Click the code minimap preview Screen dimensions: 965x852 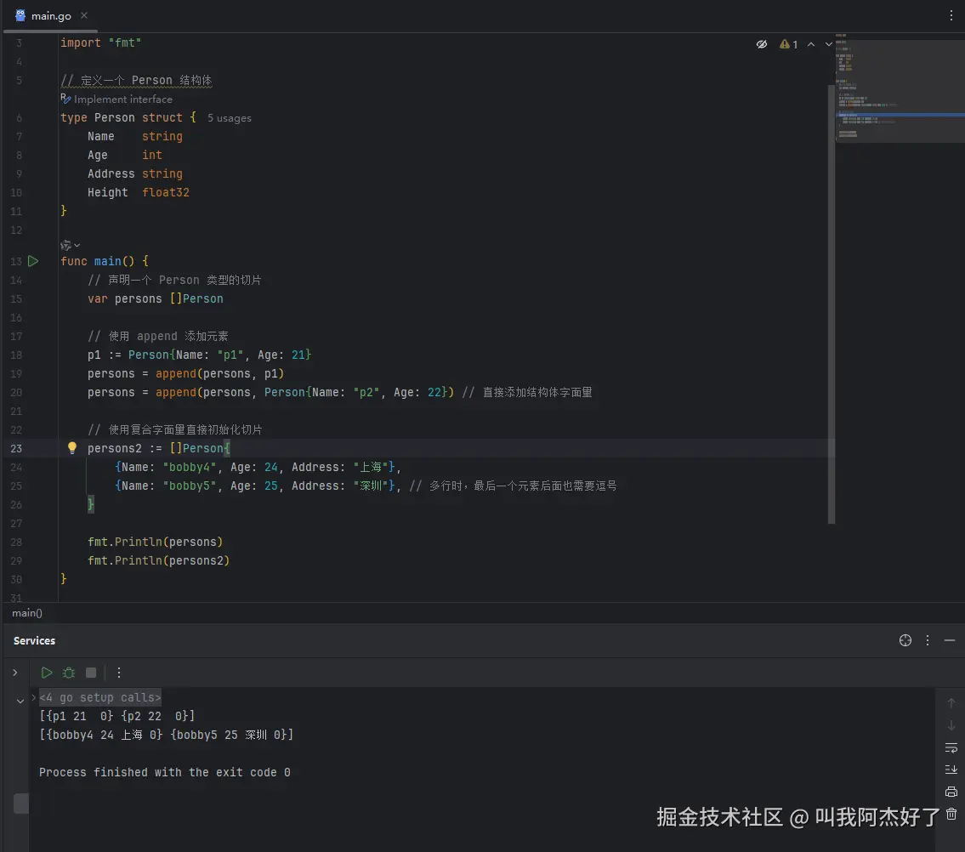900,89
